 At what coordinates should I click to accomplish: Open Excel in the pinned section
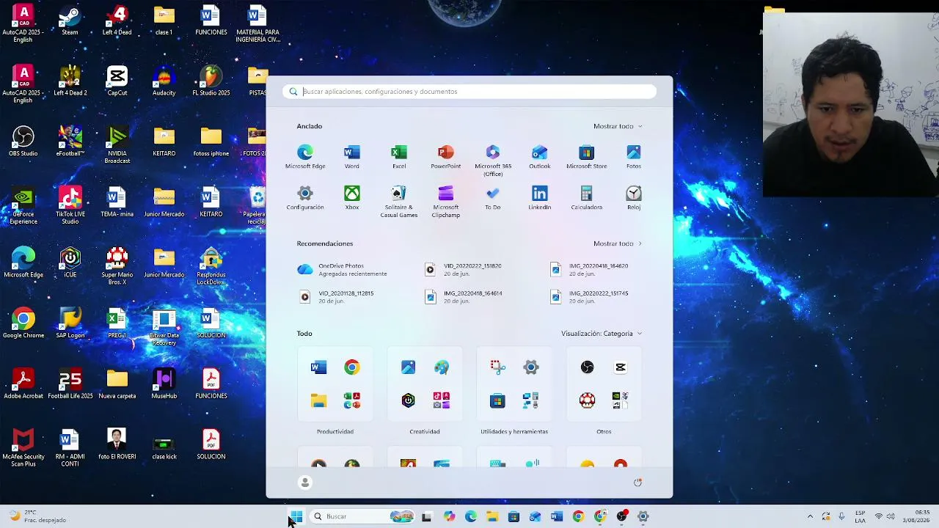(399, 157)
